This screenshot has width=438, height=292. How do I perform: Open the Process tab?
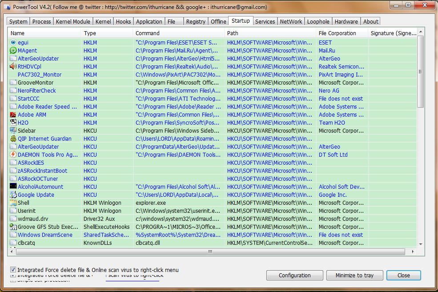click(x=41, y=21)
